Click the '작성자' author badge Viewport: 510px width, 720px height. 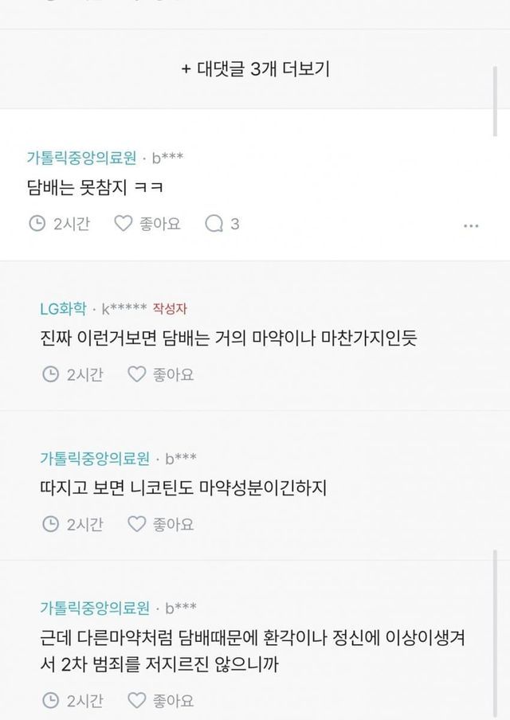[169, 308]
